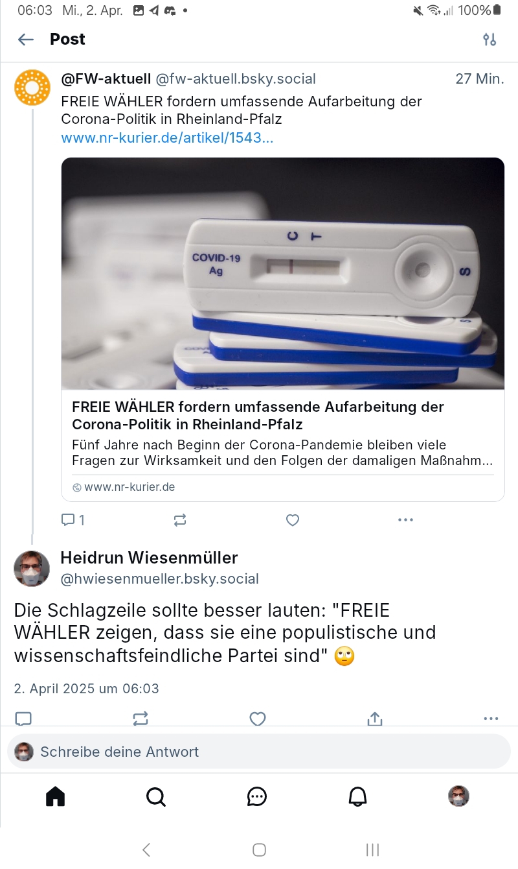This screenshot has height=869, width=518.
Task: Open more options on Heidrun's post
Action: [x=491, y=718]
